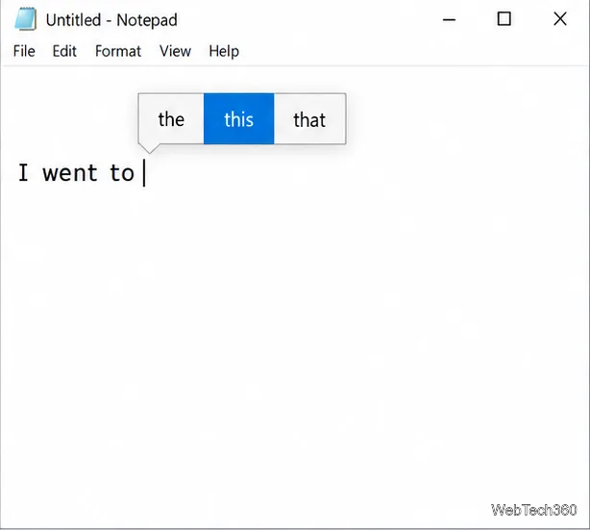Image resolution: width=590 pixels, height=530 pixels.
Task: Choose the "the" text suggestion
Action: click(x=171, y=119)
